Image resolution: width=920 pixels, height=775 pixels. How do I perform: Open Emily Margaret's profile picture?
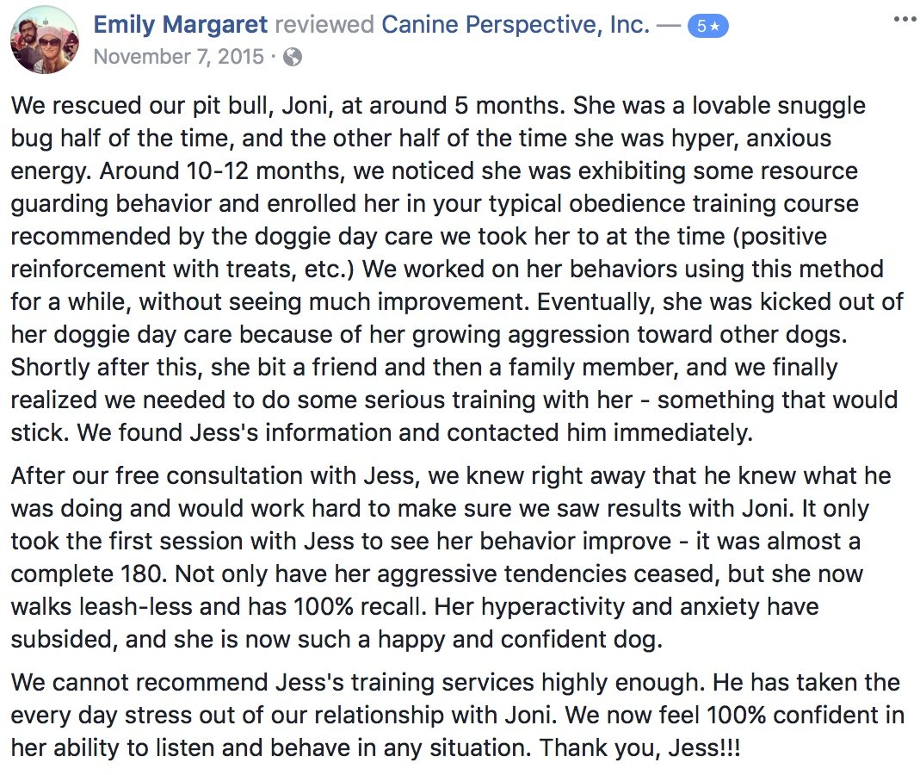click(x=46, y=40)
